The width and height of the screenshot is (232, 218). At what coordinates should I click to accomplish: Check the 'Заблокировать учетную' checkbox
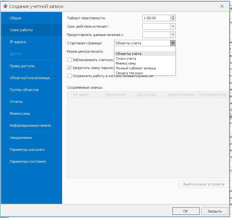pyautogui.click(x=69, y=59)
